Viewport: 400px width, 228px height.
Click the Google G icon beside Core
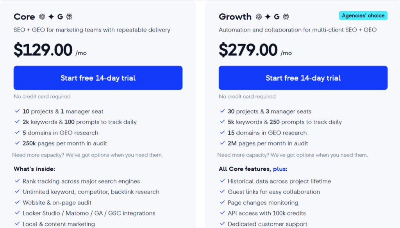60,17
